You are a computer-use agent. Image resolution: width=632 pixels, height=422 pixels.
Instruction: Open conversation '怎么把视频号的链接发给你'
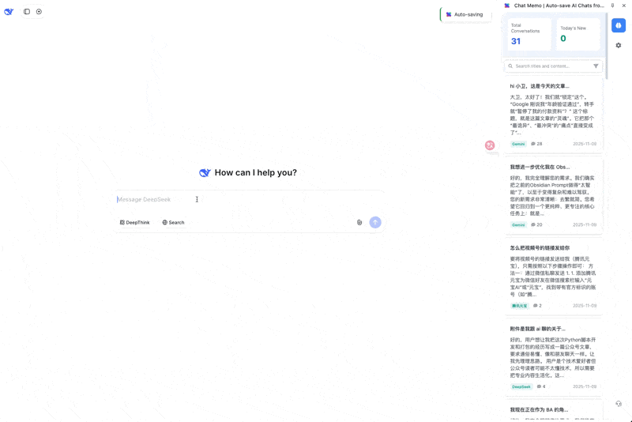pyautogui.click(x=554, y=277)
